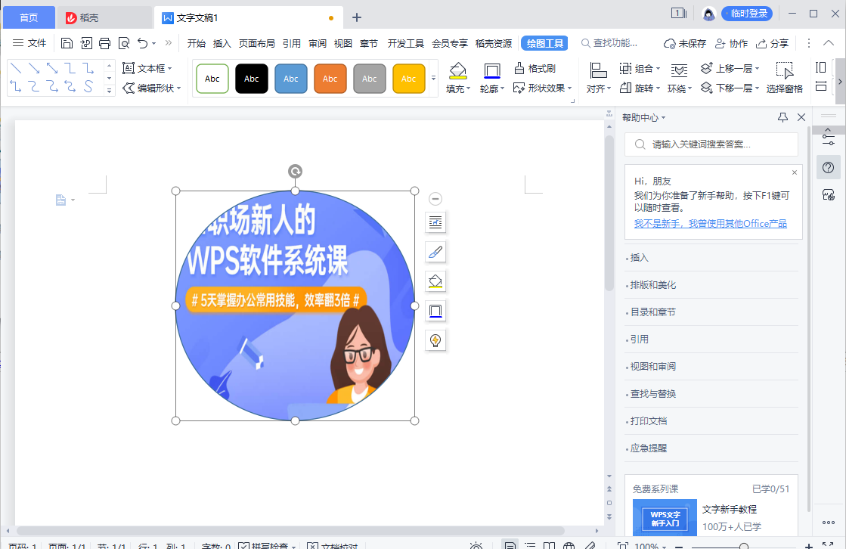The width and height of the screenshot is (846, 549).
Task: Click the Print icon
Action: [x=104, y=43]
